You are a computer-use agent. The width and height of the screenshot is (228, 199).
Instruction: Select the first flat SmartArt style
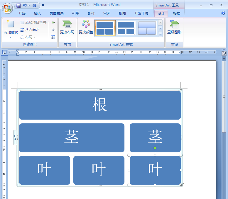pos(105,28)
